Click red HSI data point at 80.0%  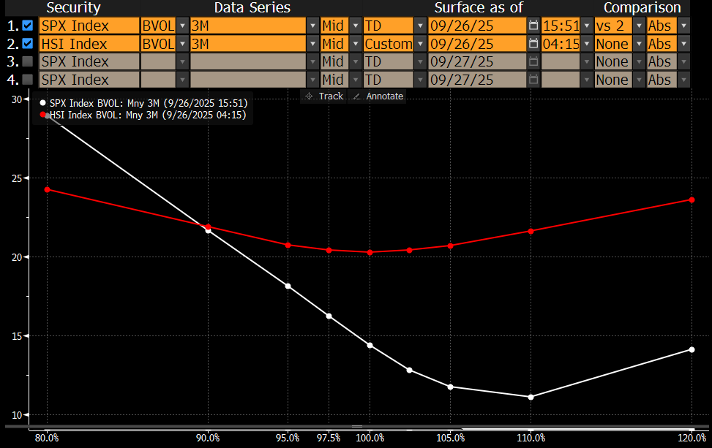(x=48, y=189)
